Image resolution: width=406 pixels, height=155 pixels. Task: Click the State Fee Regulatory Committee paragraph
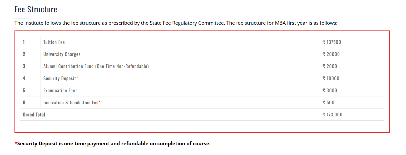pyautogui.click(x=176, y=23)
